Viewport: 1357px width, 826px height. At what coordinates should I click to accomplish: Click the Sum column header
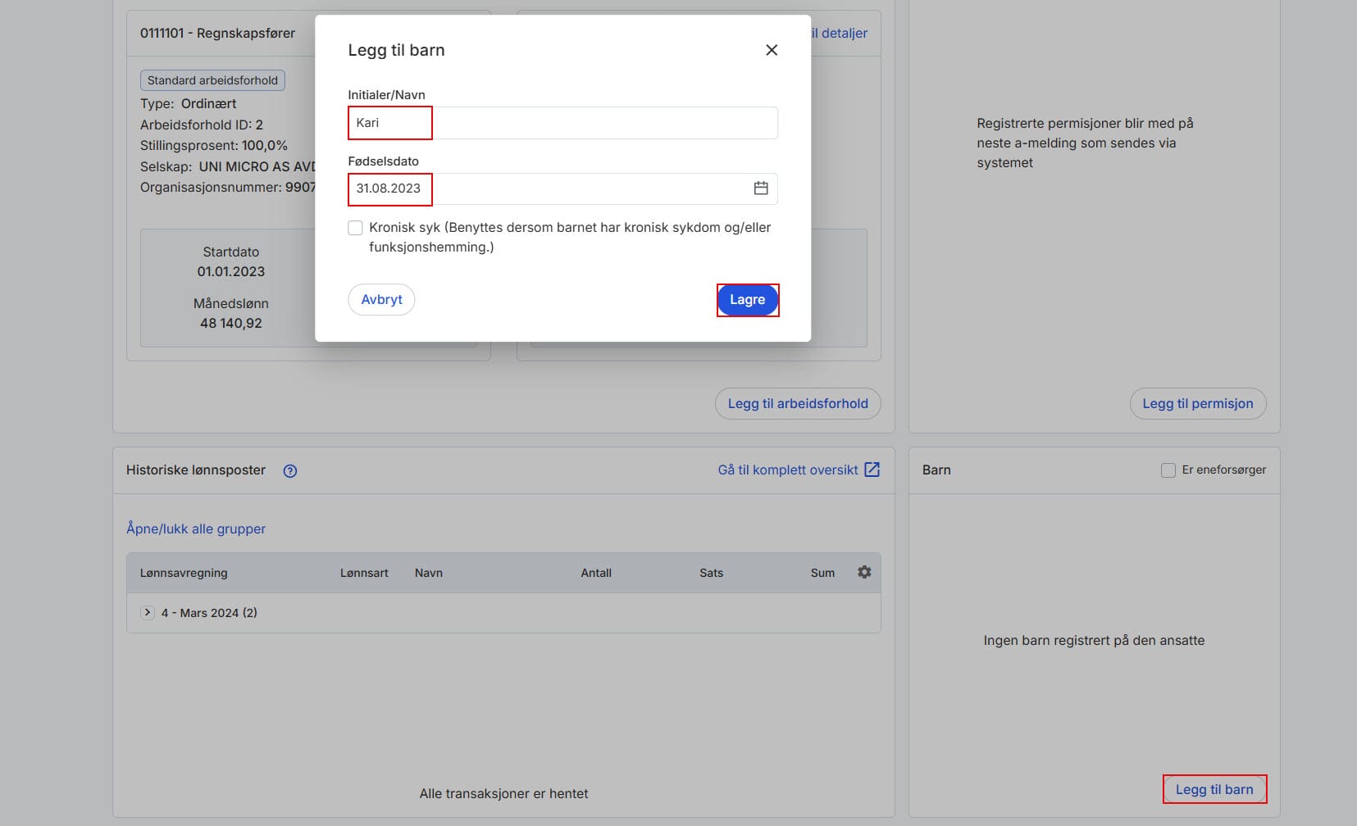(822, 574)
